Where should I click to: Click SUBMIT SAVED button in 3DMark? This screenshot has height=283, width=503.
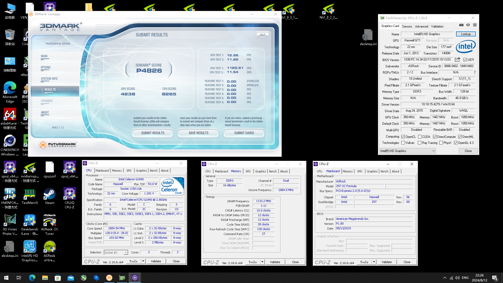(244, 133)
